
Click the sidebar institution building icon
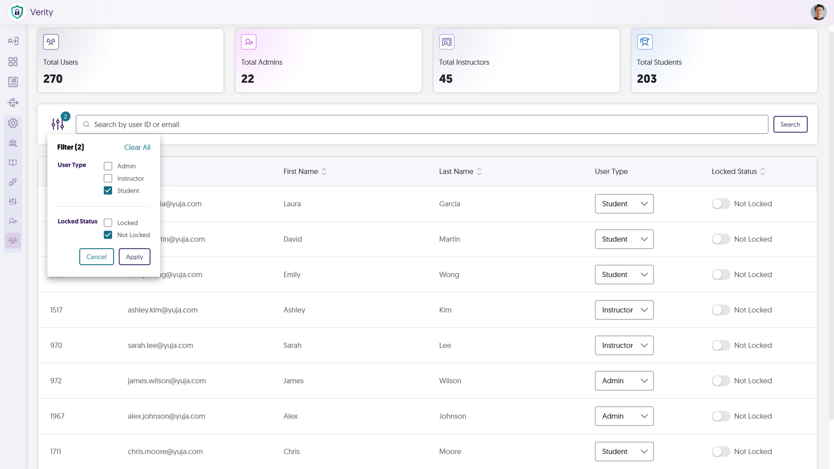coord(13,143)
